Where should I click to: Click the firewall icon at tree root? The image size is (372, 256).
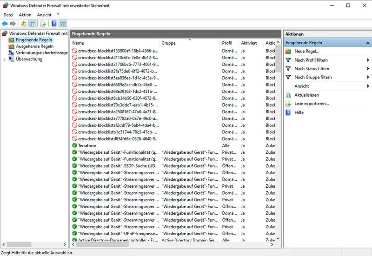click(x=5, y=33)
